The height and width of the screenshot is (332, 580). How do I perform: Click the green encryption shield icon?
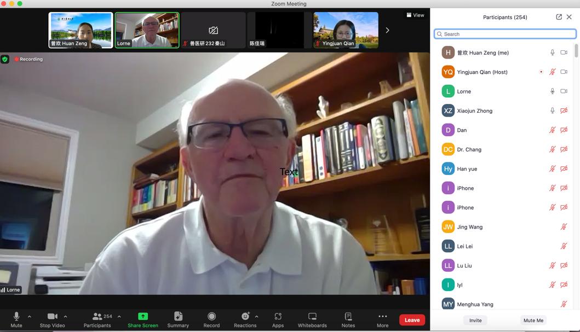(x=5, y=59)
